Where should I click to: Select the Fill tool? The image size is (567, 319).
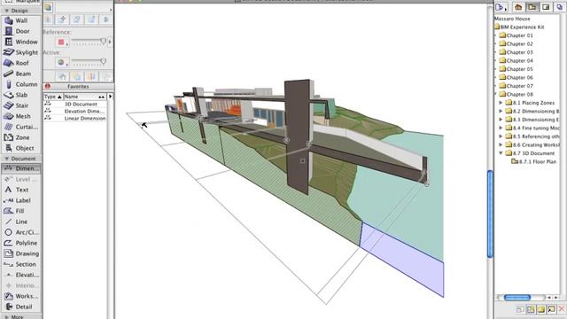click(21, 211)
